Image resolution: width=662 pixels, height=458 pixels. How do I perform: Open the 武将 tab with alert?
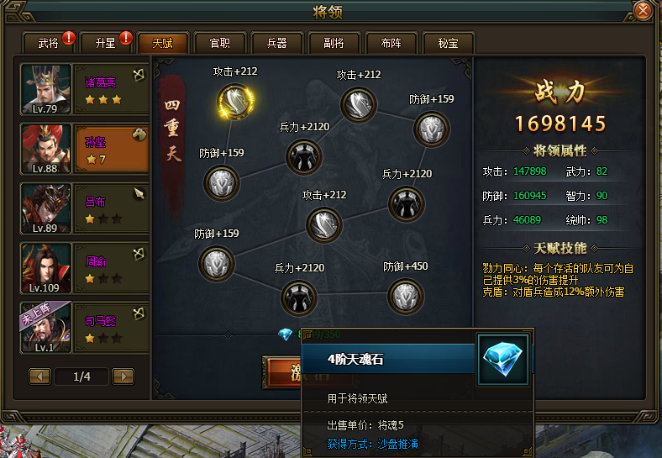point(48,43)
